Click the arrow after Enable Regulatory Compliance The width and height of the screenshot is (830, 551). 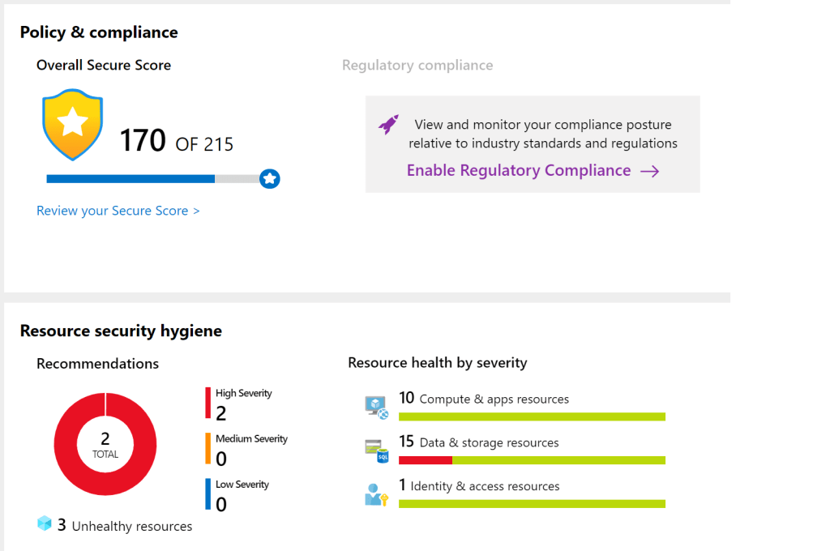(x=649, y=171)
